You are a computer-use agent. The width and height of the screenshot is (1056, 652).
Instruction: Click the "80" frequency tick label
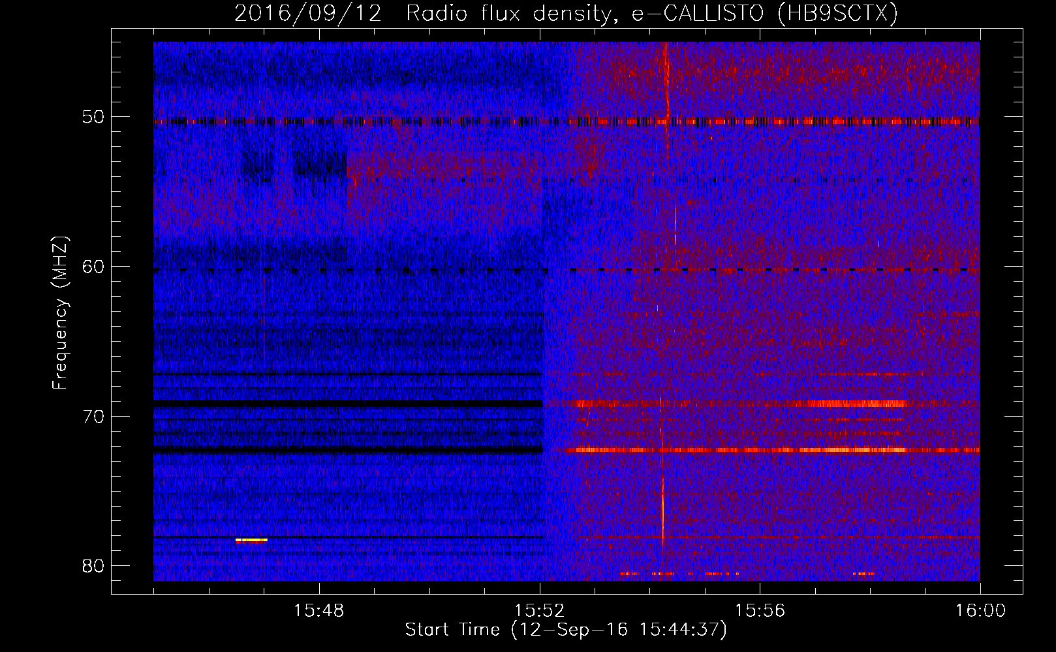click(x=93, y=566)
